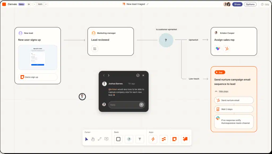
Task: Select the rectangle shape tool under Basic
Action: click(x=118, y=139)
